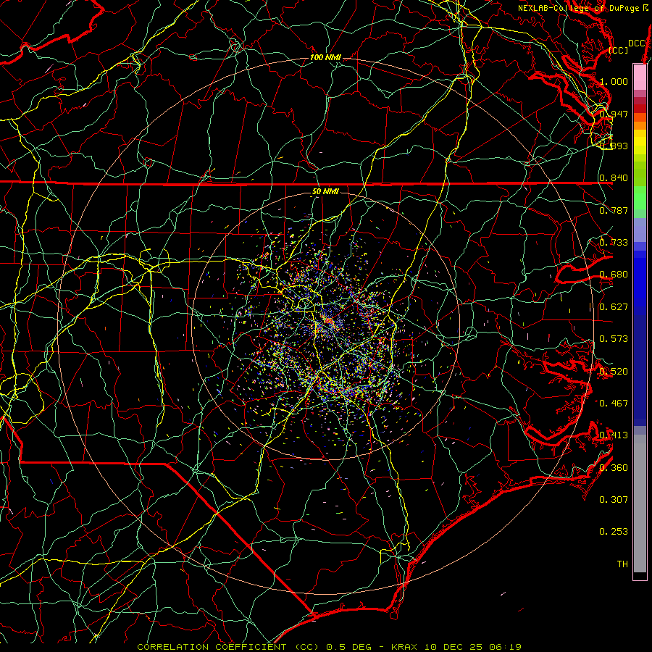652x652 pixels.
Task: Click the 0.573 colorbar value
Action: [x=614, y=338]
